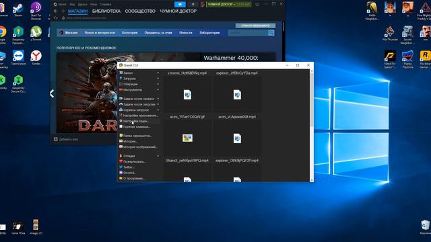
Task: Click the War Thunder desktop icon
Action: tap(390, 33)
